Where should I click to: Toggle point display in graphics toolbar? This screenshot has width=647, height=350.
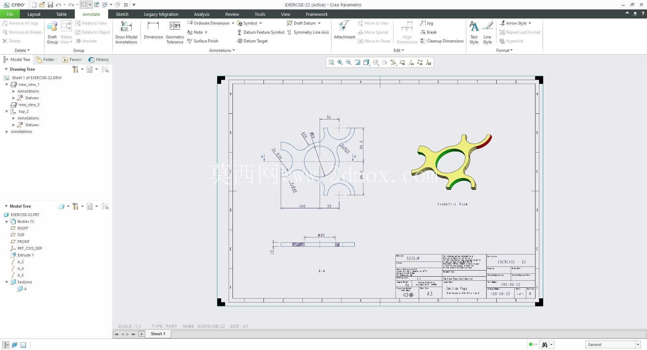420,62
